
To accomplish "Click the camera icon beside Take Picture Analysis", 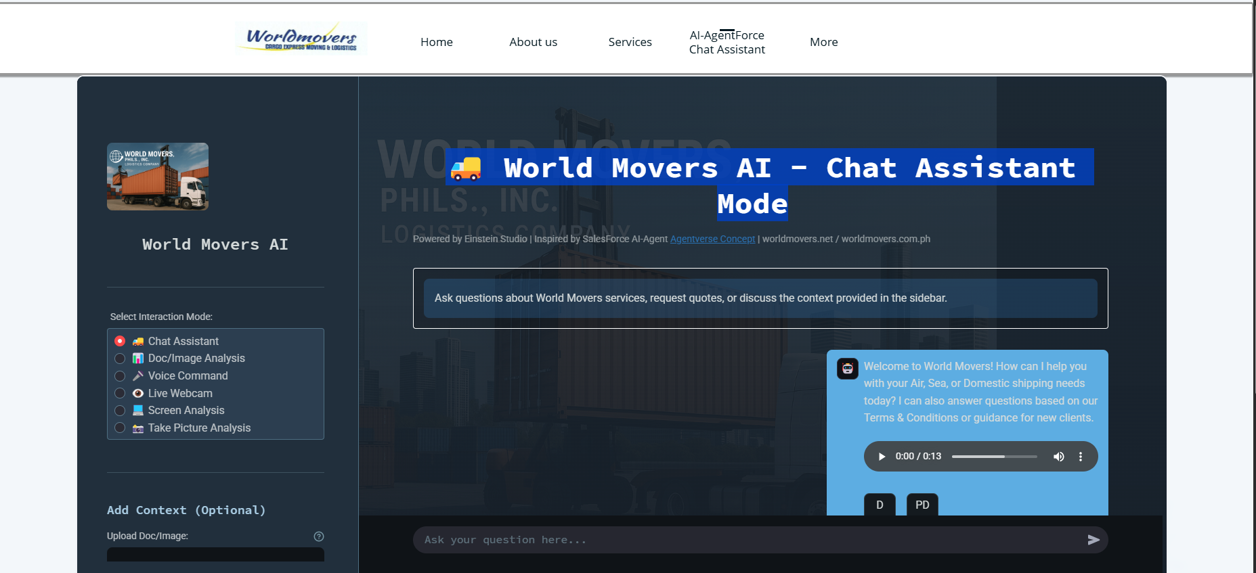I will (138, 428).
